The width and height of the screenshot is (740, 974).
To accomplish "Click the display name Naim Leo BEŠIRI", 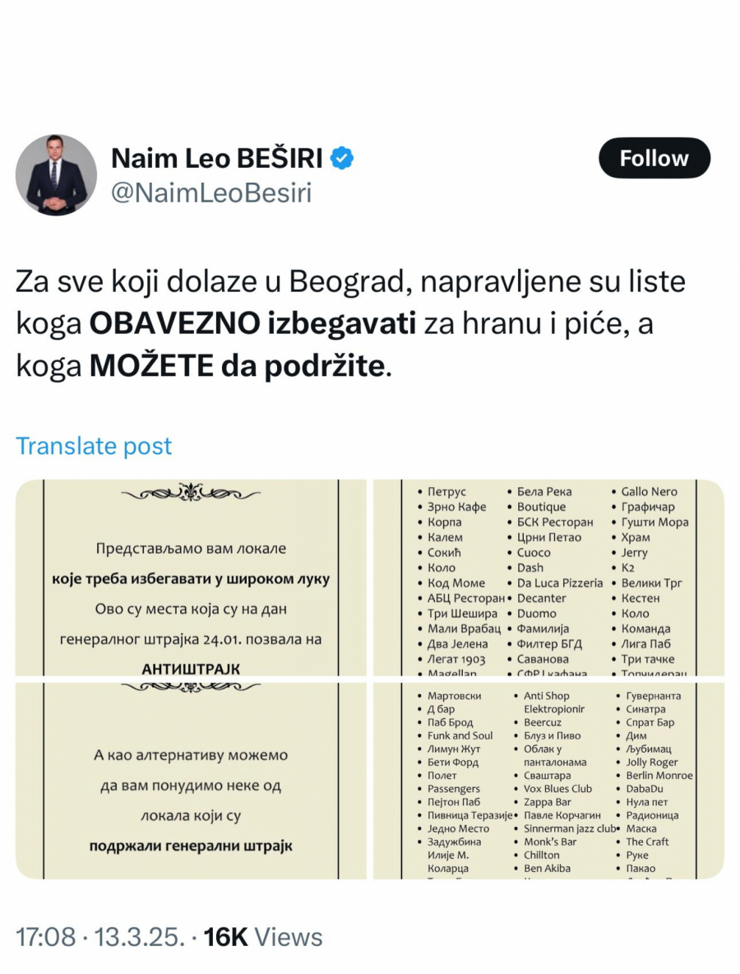I will click(218, 158).
